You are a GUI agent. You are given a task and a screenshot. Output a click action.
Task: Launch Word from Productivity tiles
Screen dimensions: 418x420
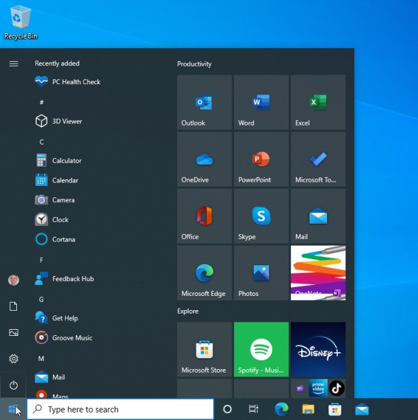(261, 102)
